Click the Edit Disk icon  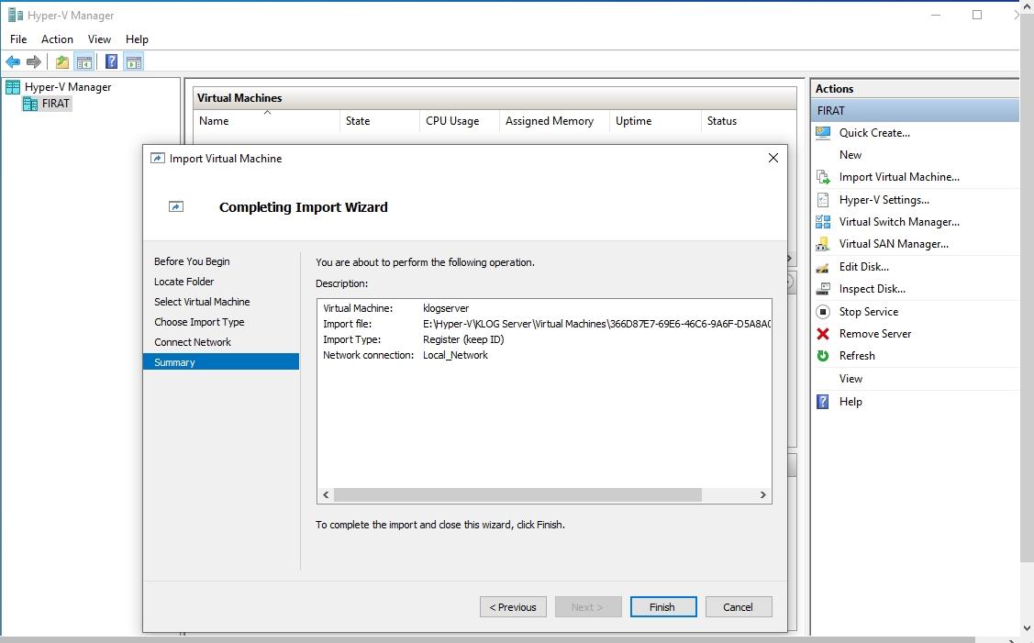tap(823, 266)
